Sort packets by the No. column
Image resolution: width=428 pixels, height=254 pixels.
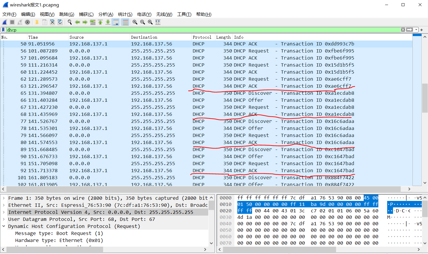(14, 37)
